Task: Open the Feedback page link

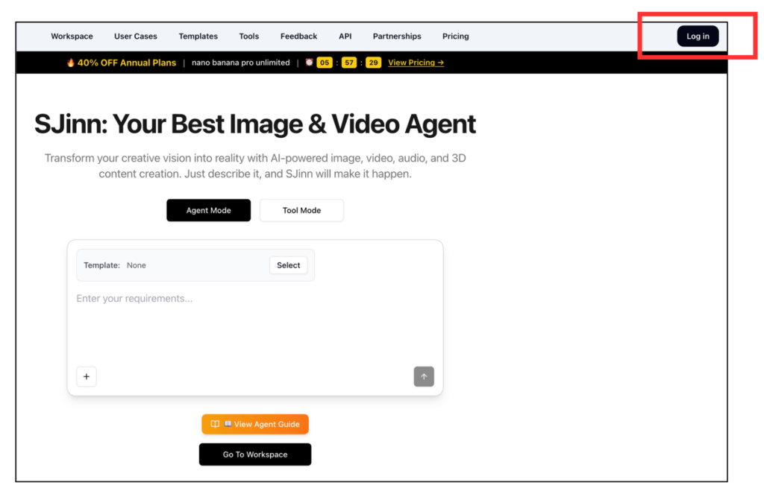Action: [x=298, y=36]
